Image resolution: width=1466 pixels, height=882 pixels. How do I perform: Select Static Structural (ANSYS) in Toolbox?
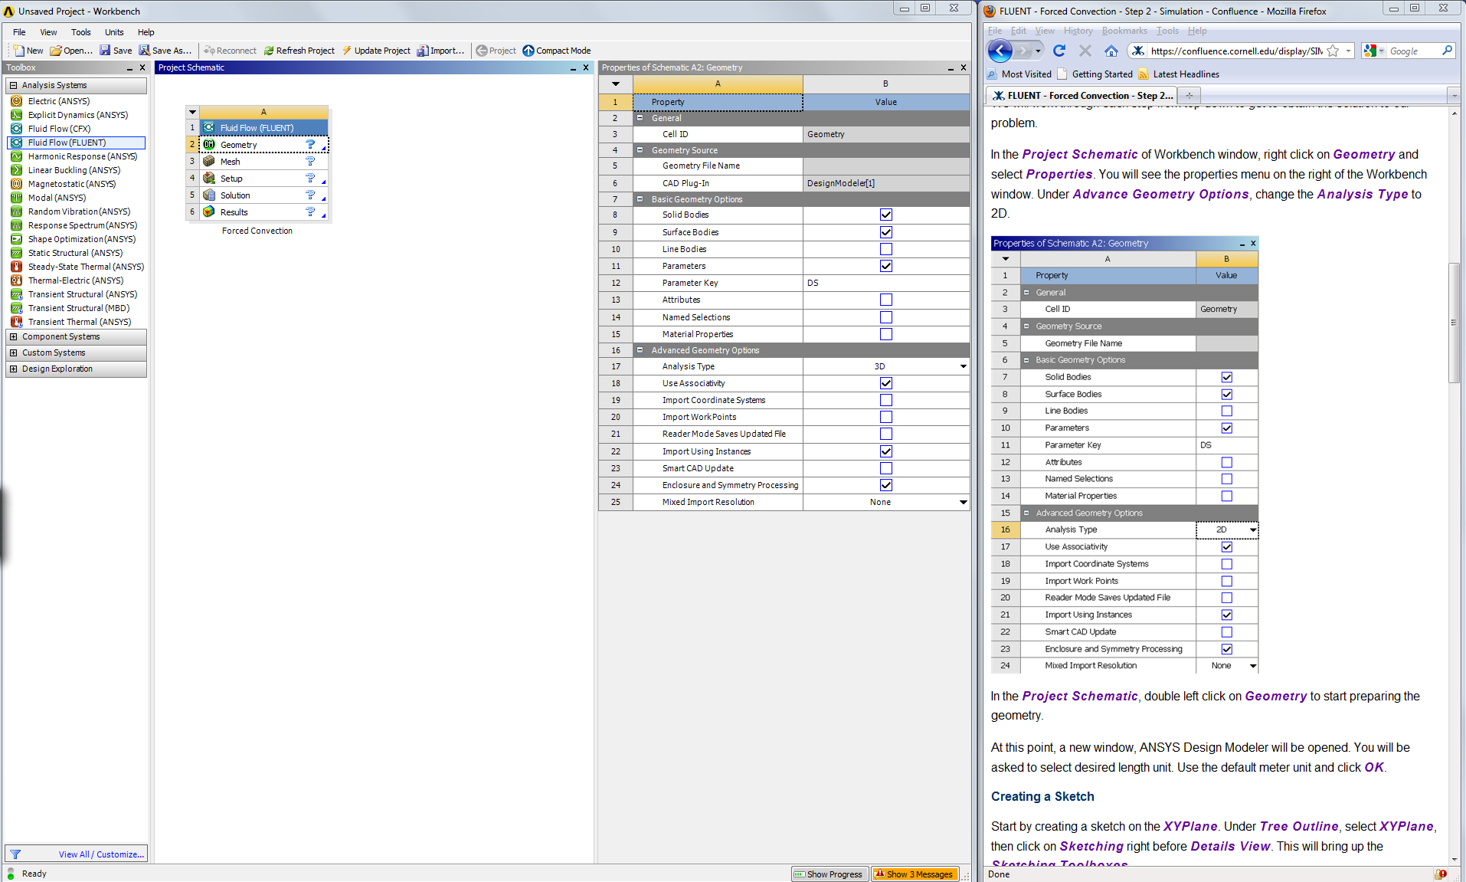click(76, 253)
